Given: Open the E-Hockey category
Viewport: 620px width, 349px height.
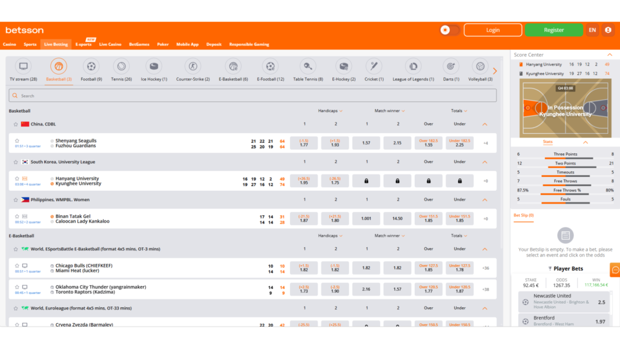Looking at the screenshot, I should [344, 70].
